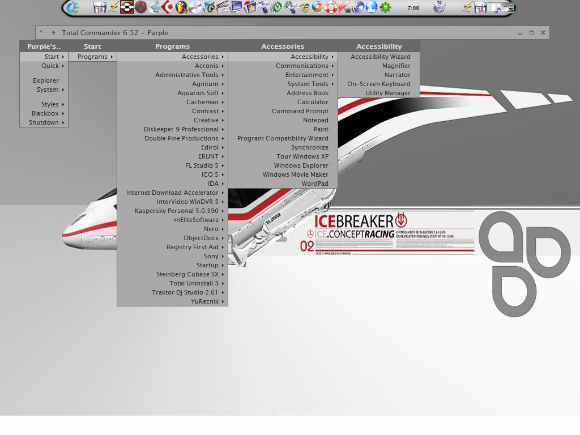Screen dimensions: 580x435
Task: Select Double Fine Productions entry
Action: tap(172, 138)
